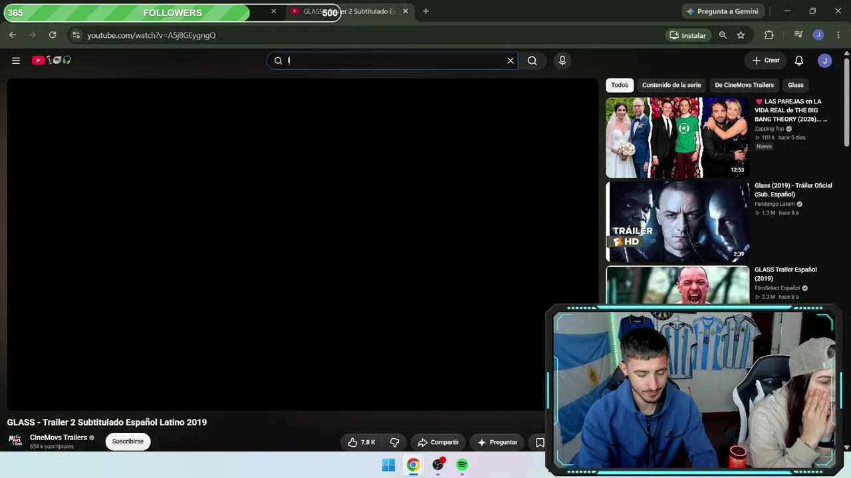
Task: Visit the Zapping Top channel
Action: pos(769,129)
